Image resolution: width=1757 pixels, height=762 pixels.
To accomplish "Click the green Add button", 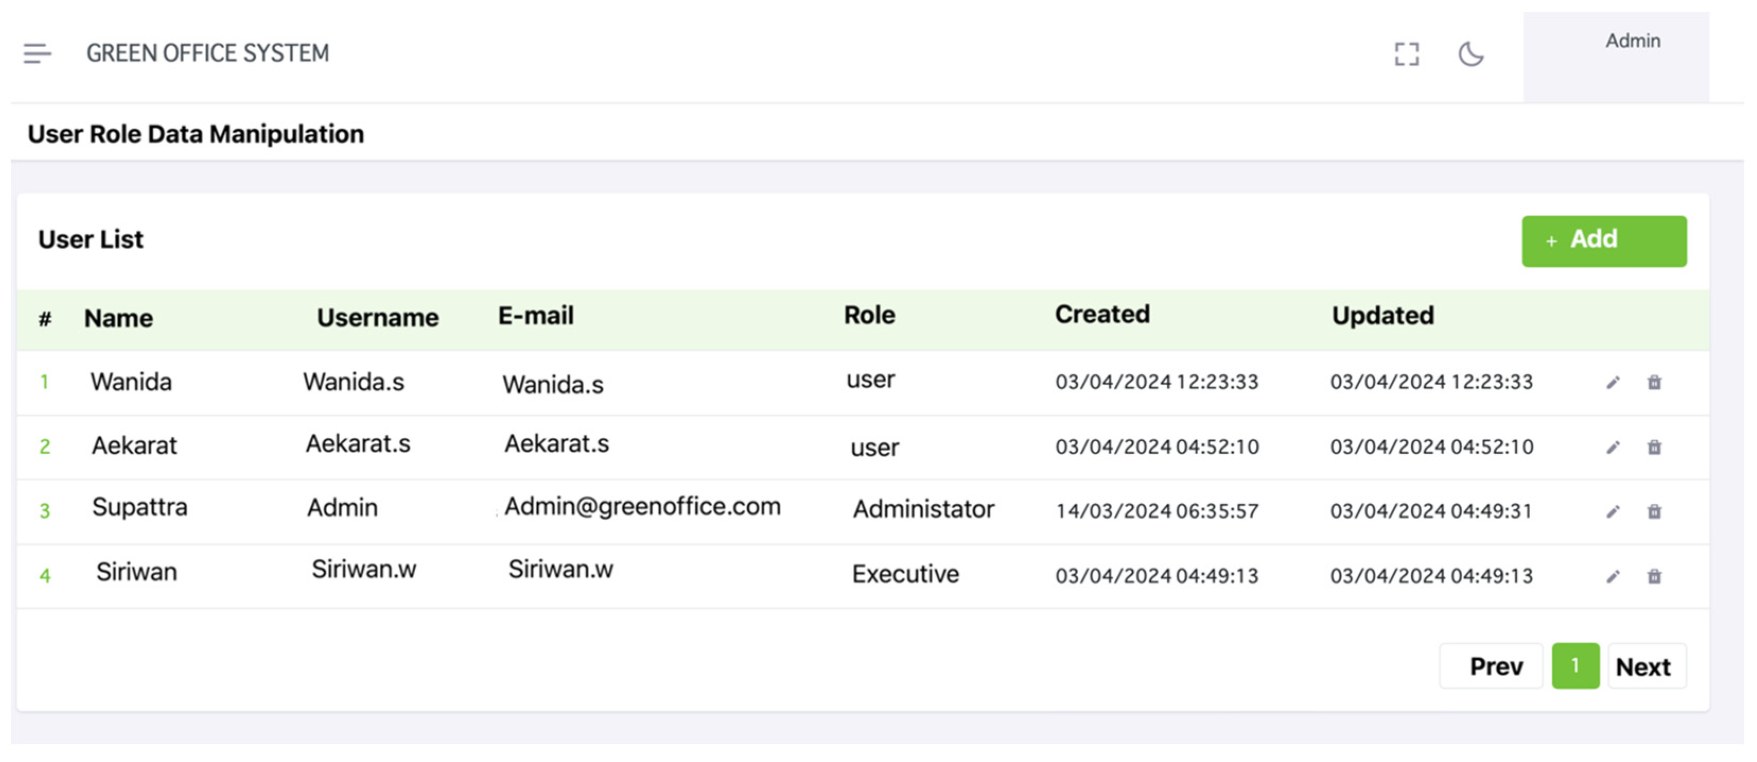I will [1604, 241].
